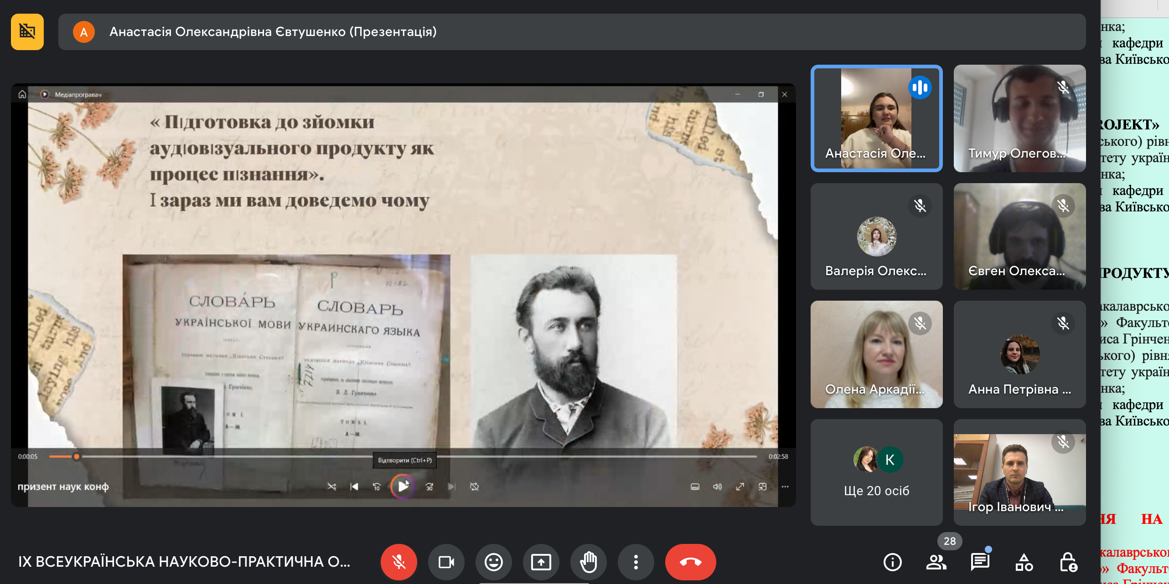Select Анастасія Оле... video tile
1169x584 pixels.
pos(876,118)
